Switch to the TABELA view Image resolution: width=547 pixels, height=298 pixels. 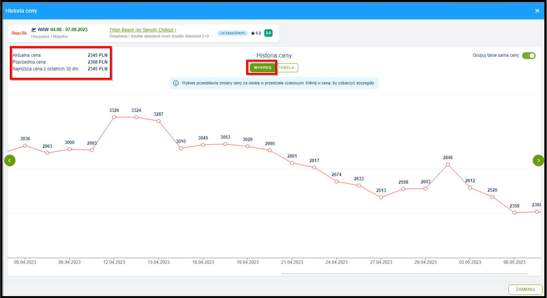(x=287, y=67)
